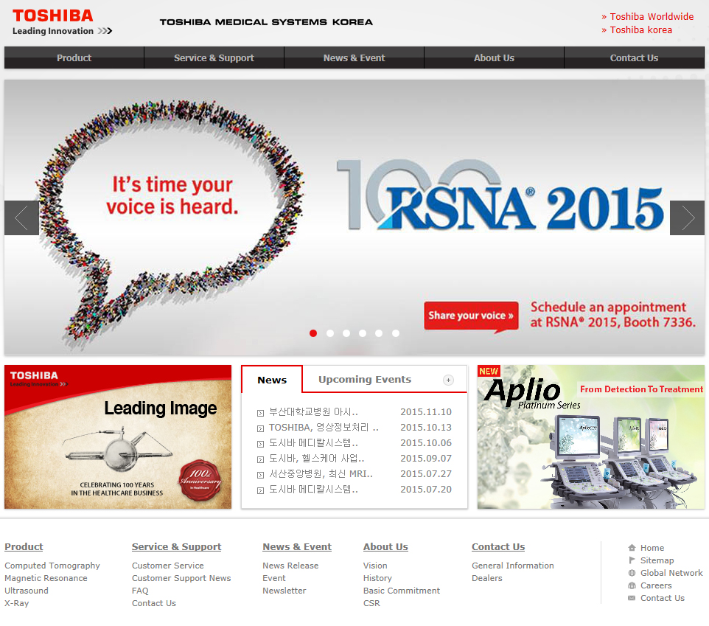This screenshot has height=626, width=709.
Task: Click the bullet icon beside the 2015.07.27 news item
Action: pos(260,475)
